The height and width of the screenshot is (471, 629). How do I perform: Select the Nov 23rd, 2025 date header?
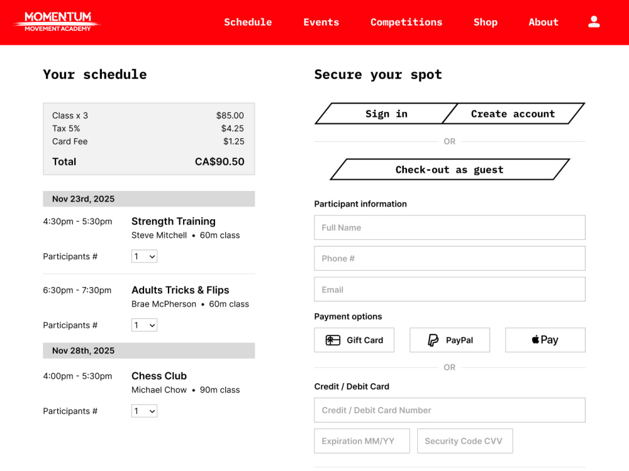pyautogui.click(x=149, y=199)
